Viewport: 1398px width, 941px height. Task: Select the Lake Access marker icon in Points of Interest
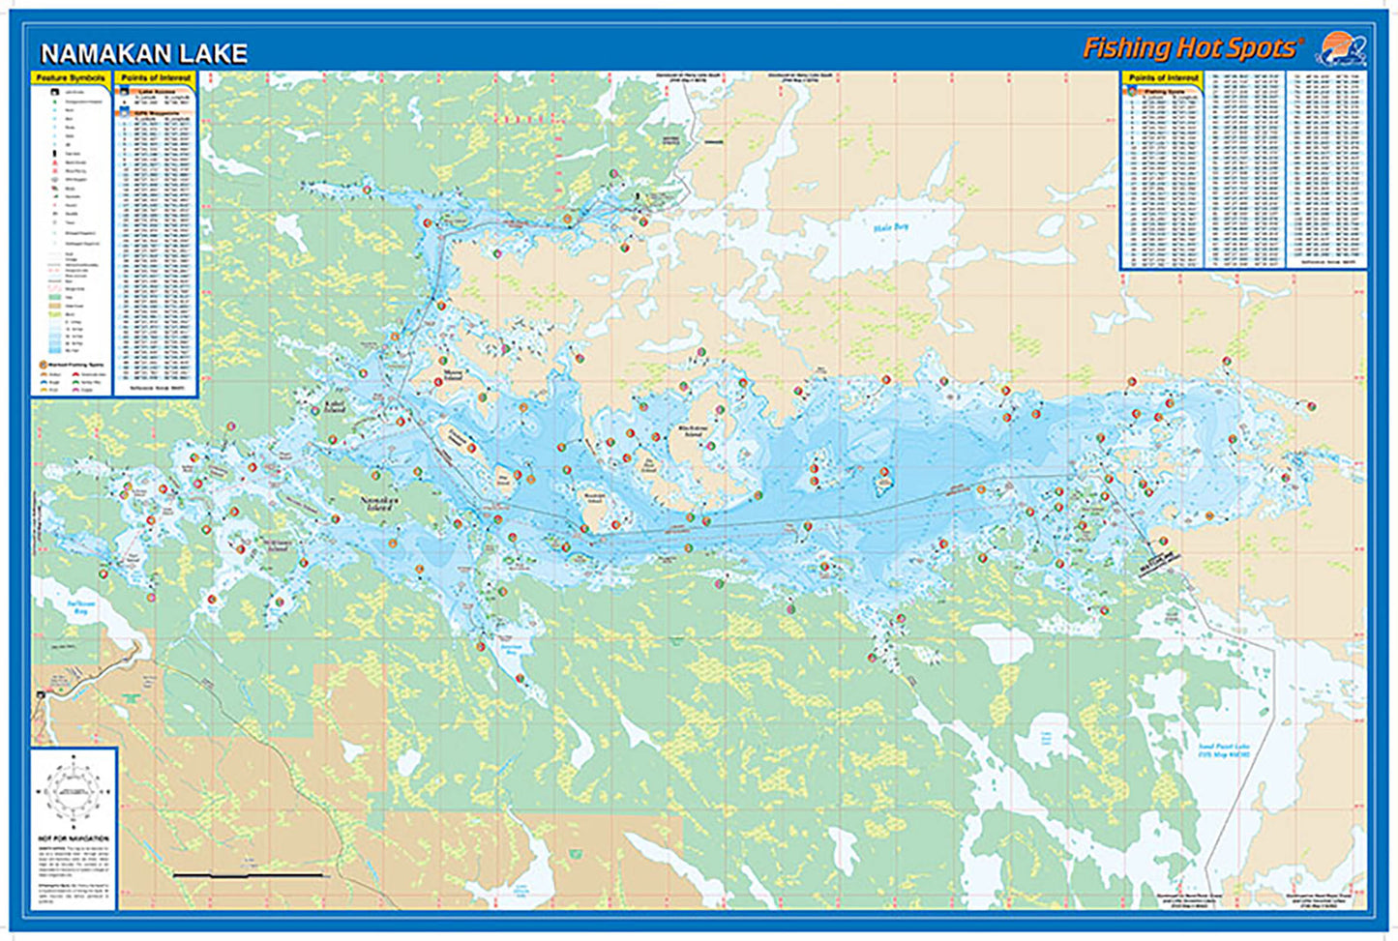pyautogui.click(x=124, y=91)
